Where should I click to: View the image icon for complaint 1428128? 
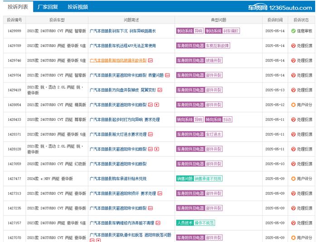[150, 149]
